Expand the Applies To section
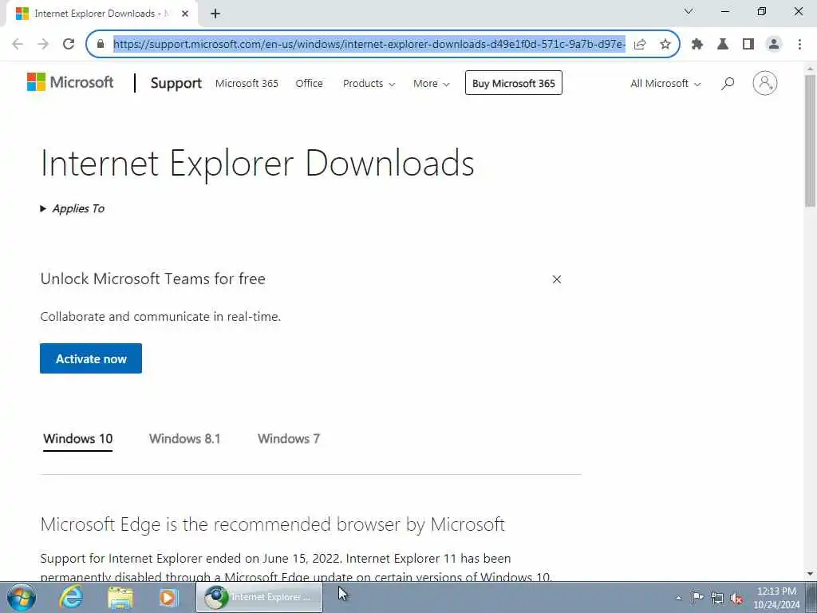This screenshot has height=613, width=817. pos(73,208)
